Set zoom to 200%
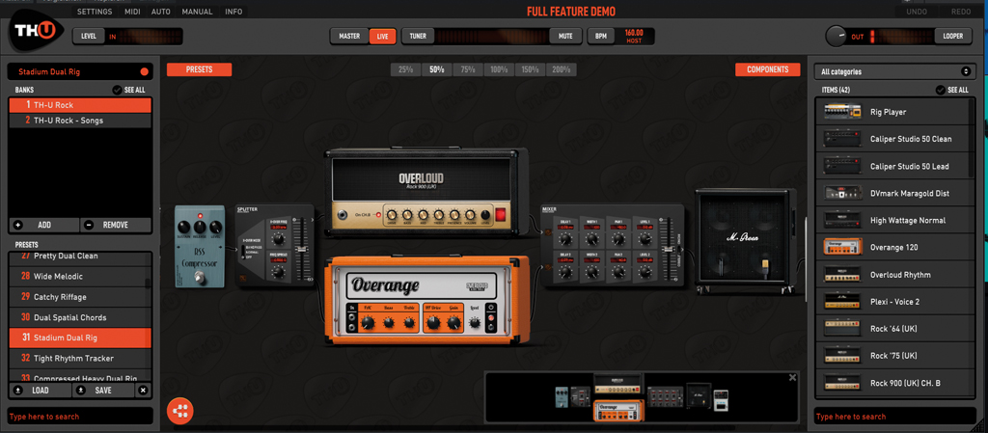Screen dimensions: 988x433 (561, 69)
